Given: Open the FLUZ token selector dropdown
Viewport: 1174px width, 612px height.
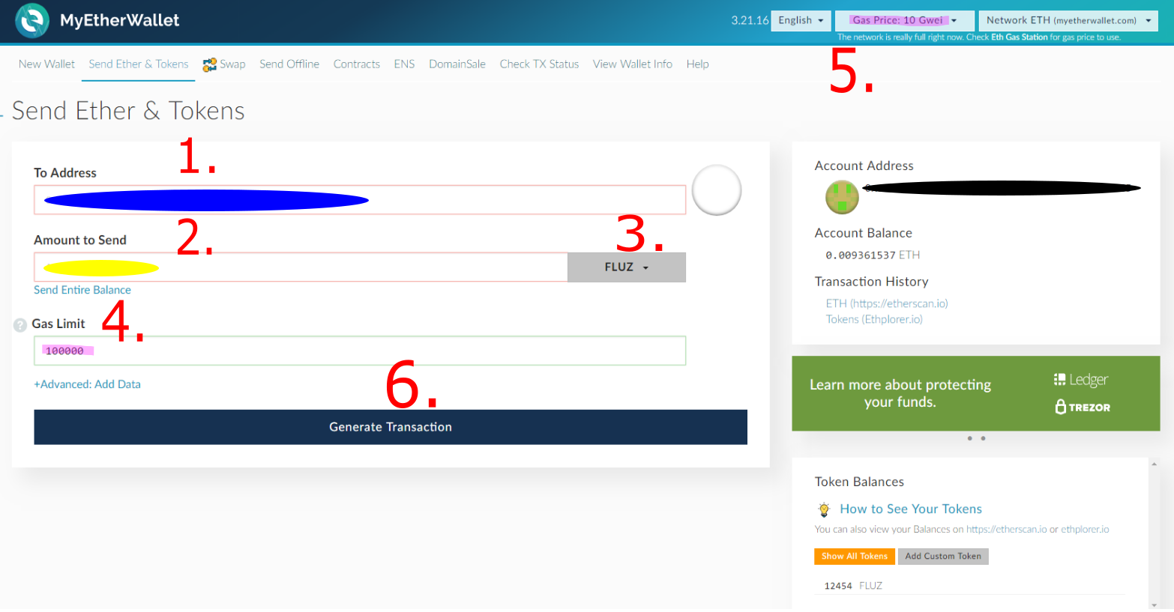Looking at the screenshot, I should tap(627, 267).
